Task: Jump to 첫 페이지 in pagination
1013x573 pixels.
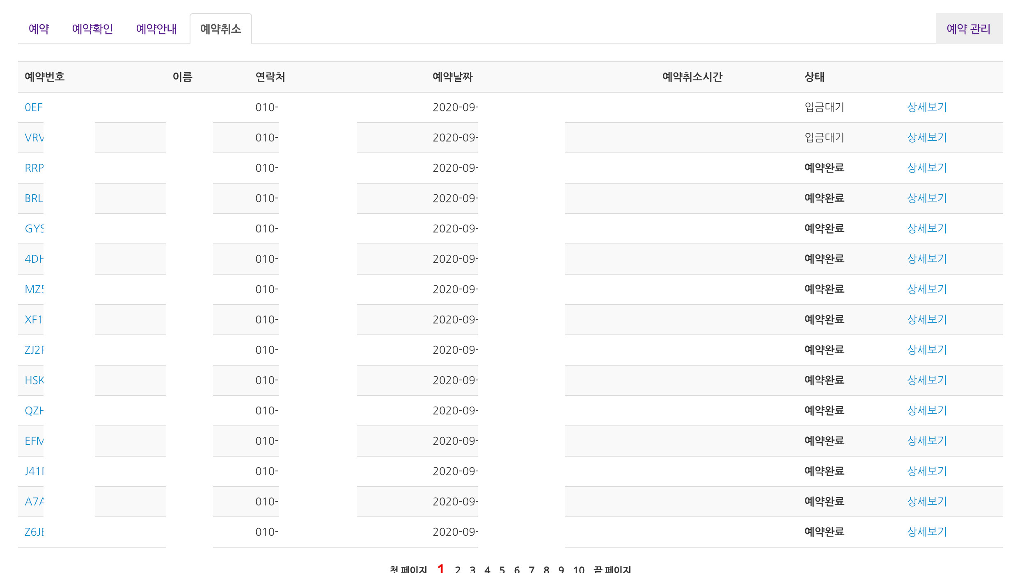Action: pyautogui.click(x=408, y=569)
